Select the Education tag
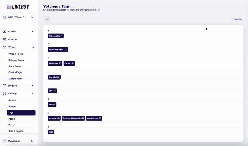The height and width of the screenshot is (146, 248). pos(55,63)
